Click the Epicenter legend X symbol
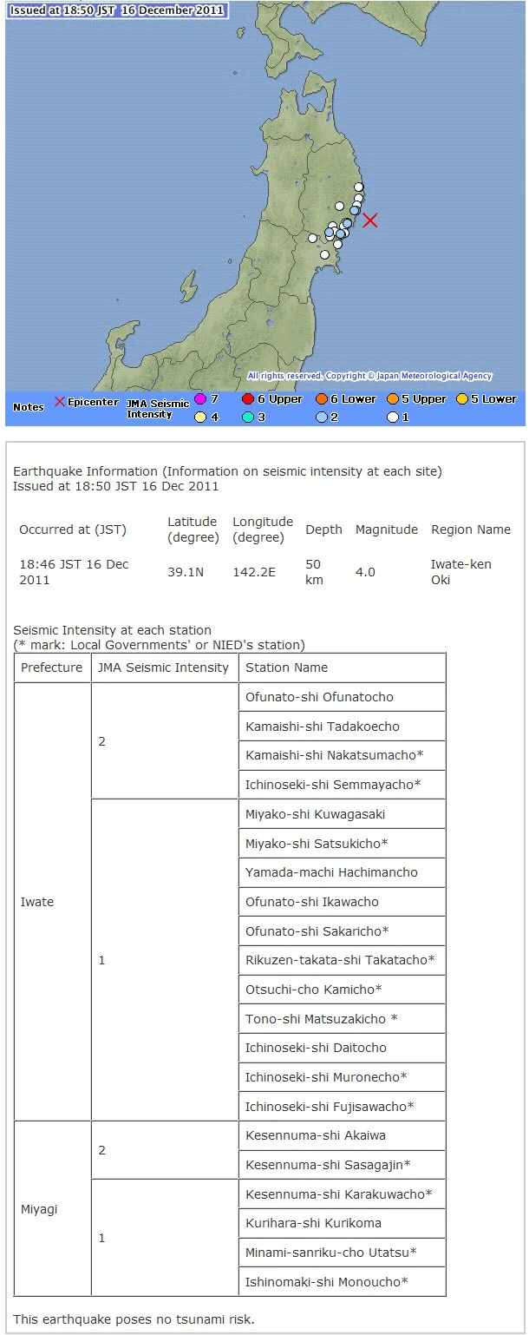The height and width of the screenshot is (1335, 529). point(60,403)
